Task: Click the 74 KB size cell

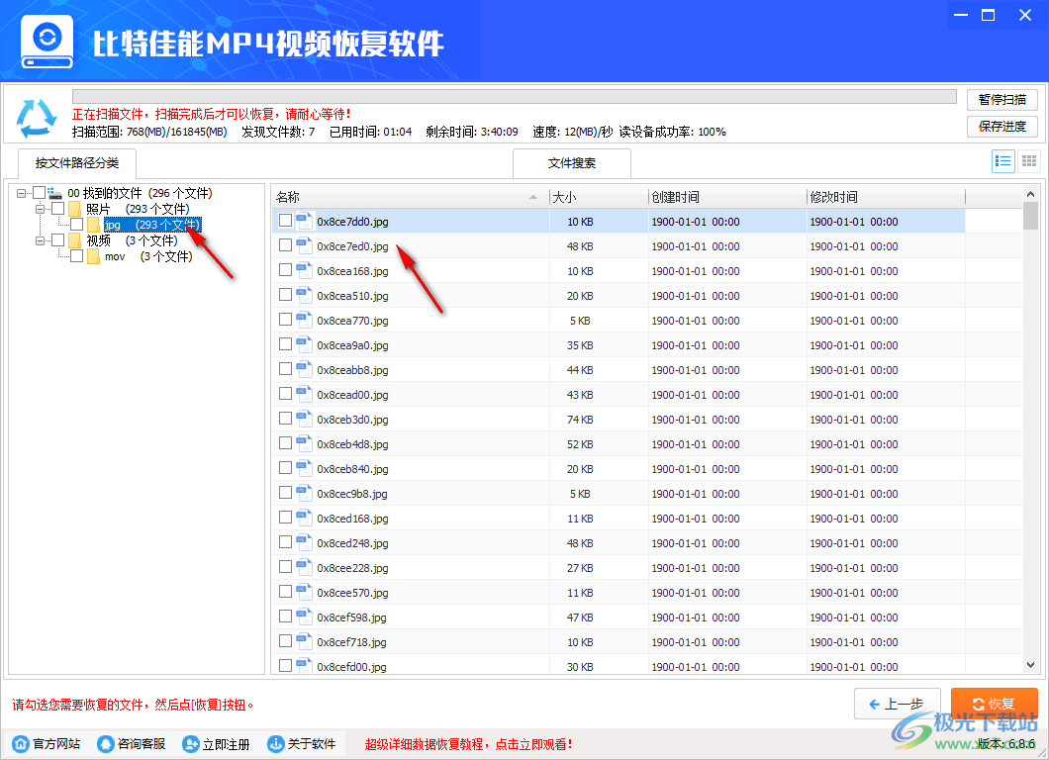Action: 580,420
